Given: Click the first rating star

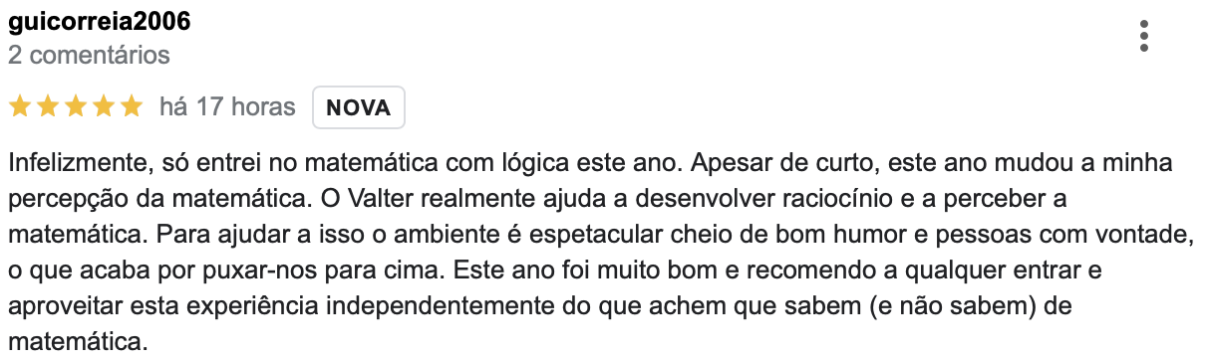Looking at the screenshot, I should pos(20,107).
